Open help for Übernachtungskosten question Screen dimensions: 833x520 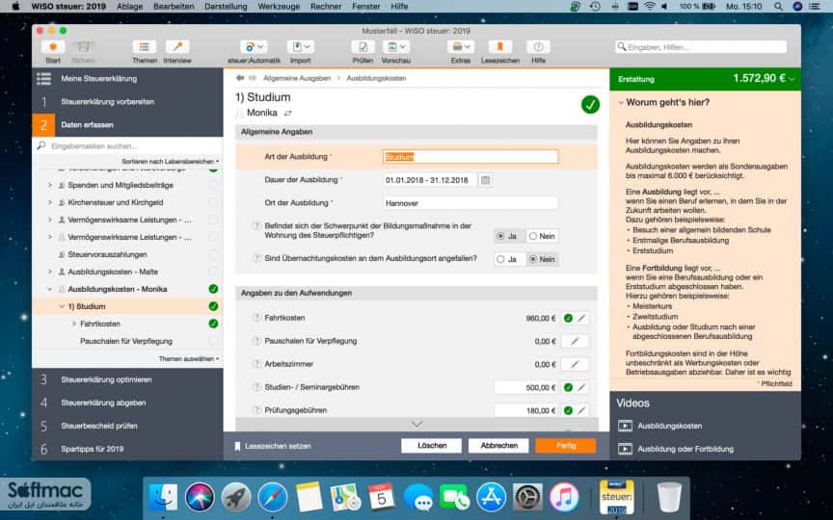[x=256, y=258]
